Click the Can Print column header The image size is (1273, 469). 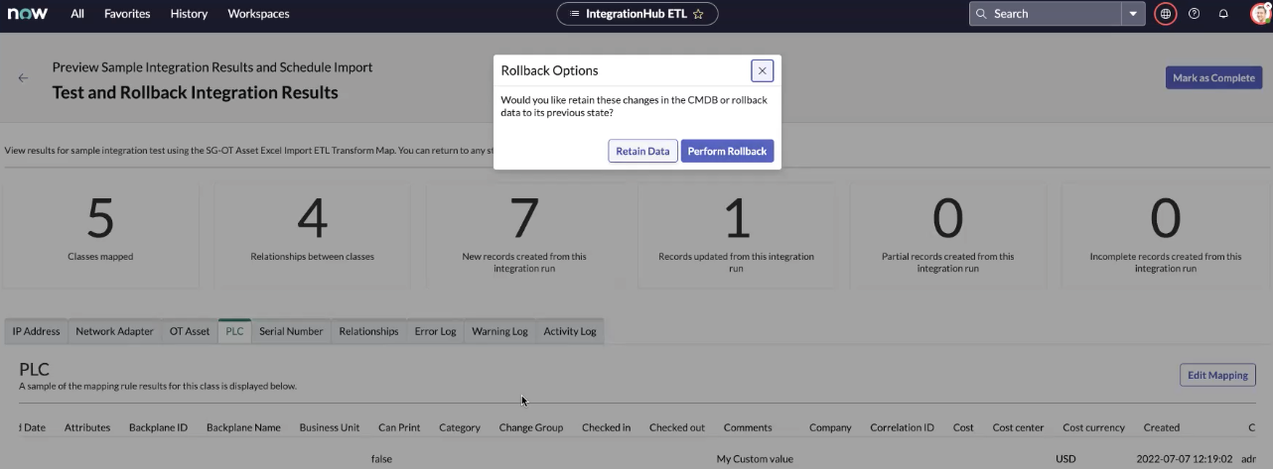coord(399,427)
